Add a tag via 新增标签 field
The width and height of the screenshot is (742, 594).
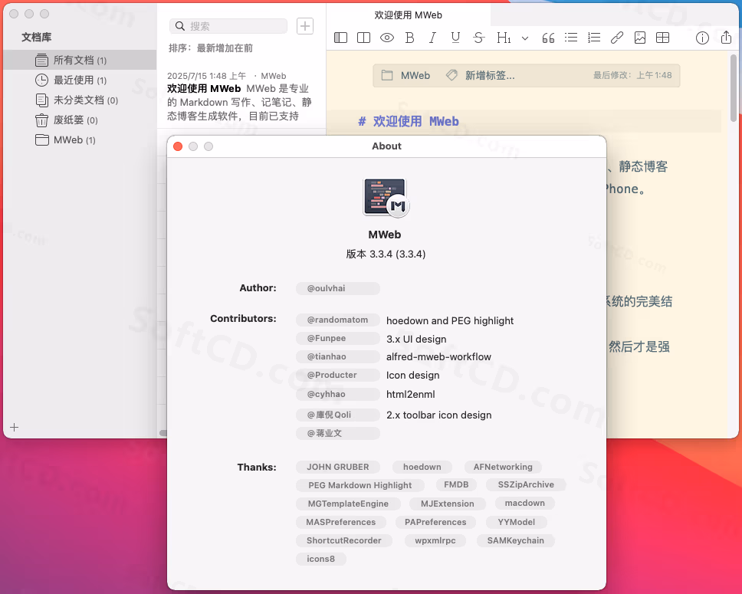point(490,75)
